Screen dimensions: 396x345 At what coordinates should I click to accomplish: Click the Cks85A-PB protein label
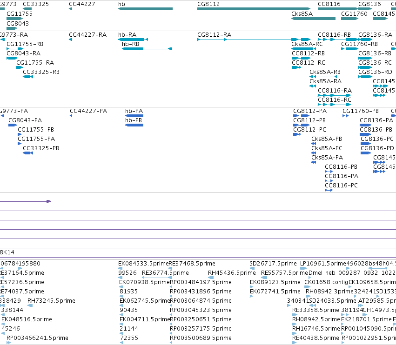coord(327,139)
